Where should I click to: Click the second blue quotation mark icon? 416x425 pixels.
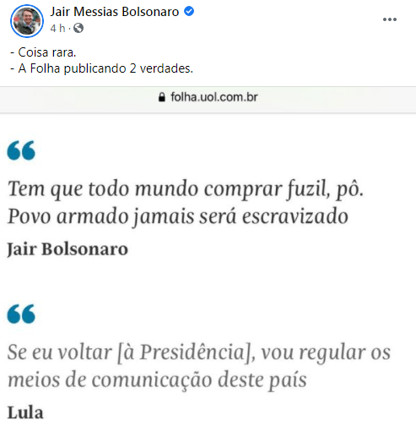pos(21,313)
